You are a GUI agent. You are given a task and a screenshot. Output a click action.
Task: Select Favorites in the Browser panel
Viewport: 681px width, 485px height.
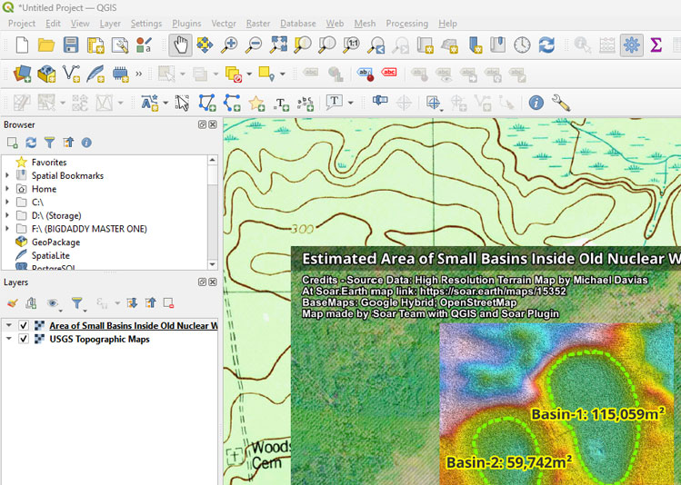(x=48, y=162)
